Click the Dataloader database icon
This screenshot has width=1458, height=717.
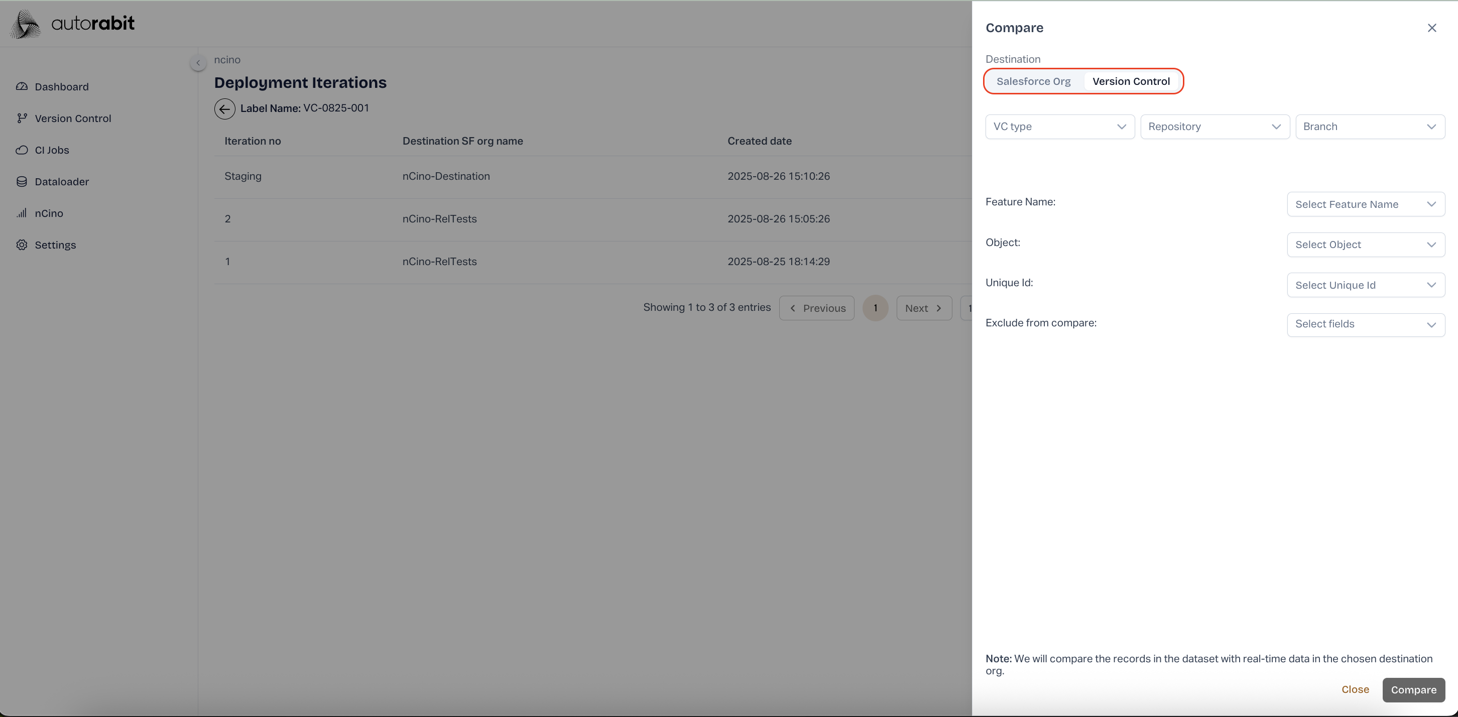22,182
